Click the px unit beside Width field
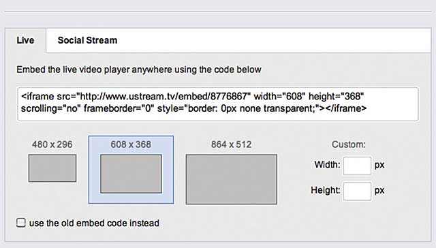 pos(379,165)
